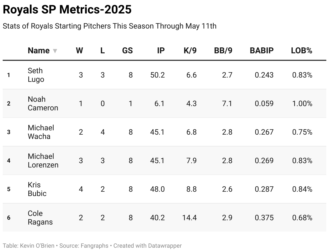The image size is (329, 252).
Task: Click the GS column header
Action: 127,51
